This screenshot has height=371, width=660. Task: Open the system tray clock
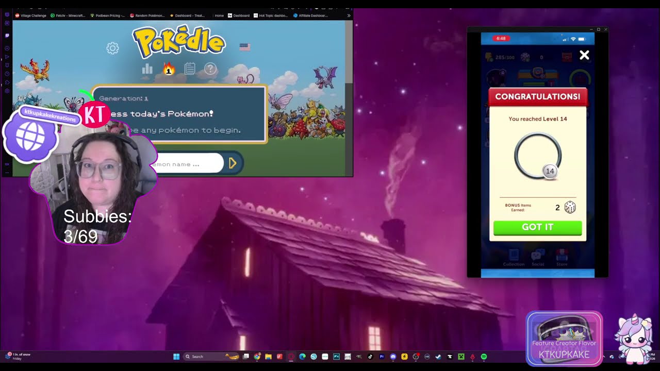click(653, 356)
